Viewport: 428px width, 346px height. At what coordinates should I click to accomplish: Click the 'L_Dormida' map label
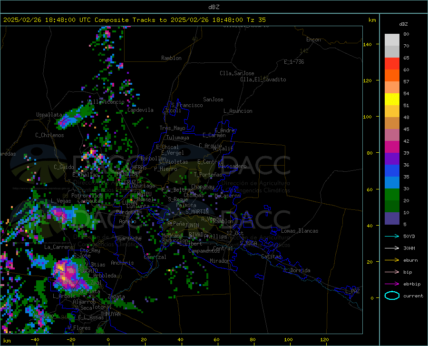[x=297, y=270]
